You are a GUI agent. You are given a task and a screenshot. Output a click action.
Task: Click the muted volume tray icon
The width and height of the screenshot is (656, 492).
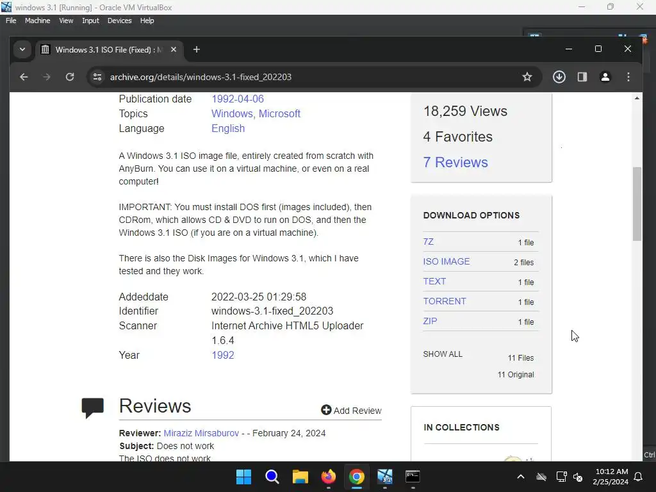578,477
